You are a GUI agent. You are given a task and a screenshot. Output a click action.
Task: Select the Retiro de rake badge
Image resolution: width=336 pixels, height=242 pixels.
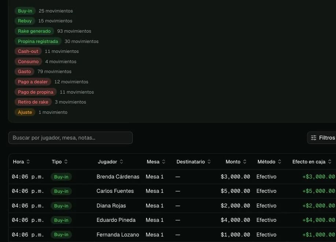tap(33, 102)
